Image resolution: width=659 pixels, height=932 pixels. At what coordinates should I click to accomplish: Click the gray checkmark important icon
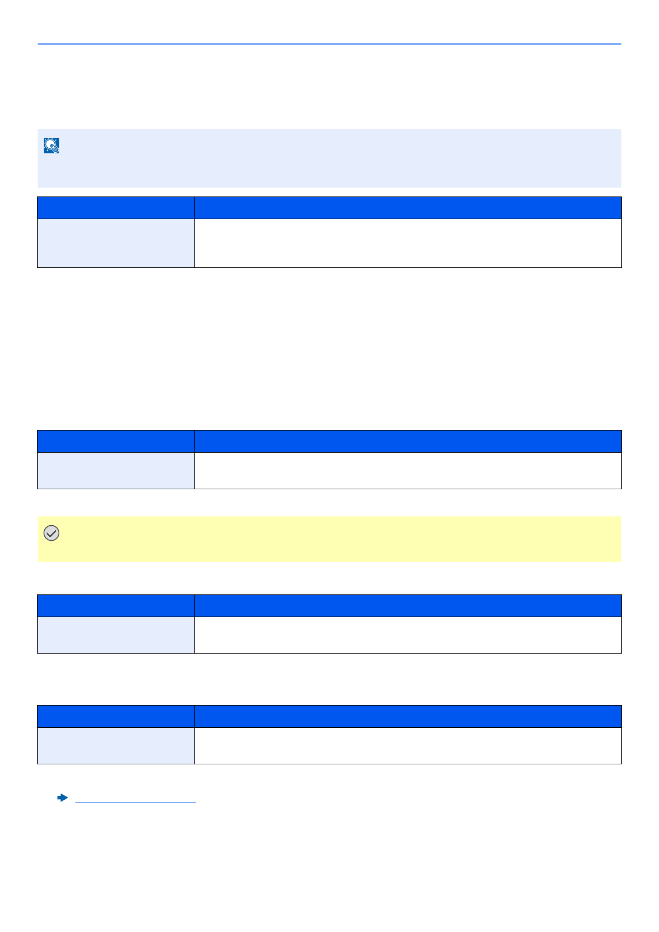click(x=52, y=534)
